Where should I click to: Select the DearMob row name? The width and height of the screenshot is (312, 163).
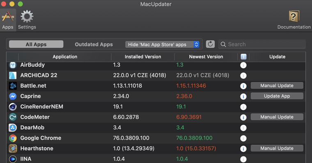(x=32, y=128)
